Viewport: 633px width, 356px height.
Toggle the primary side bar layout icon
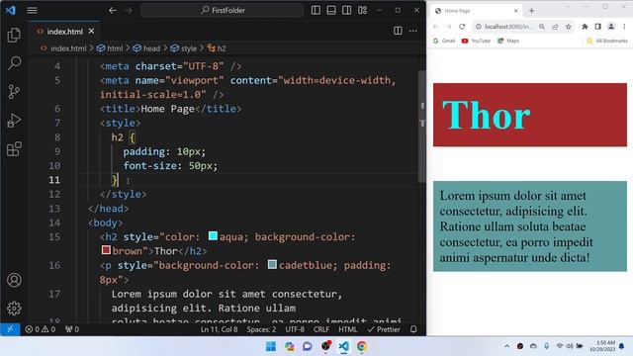pos(316,10)
